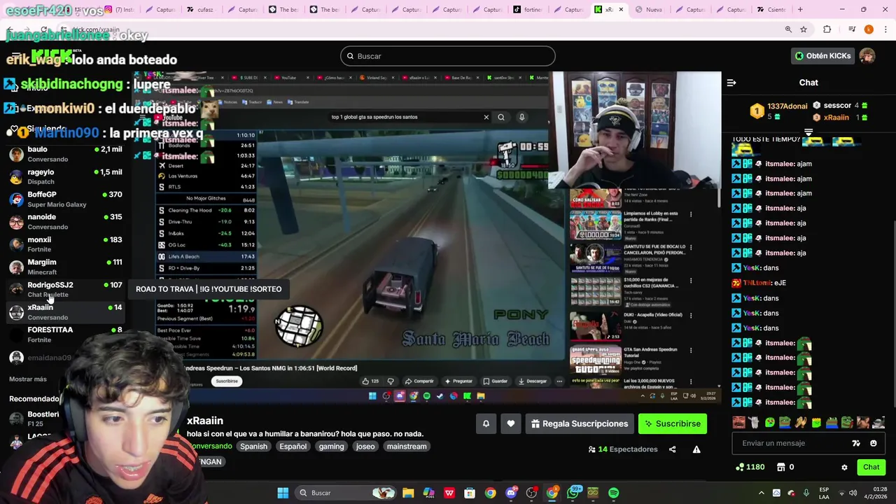The height and width of the screenshot is (504, 896).
Task: Open the share stream icon
Action: (672, 449)
